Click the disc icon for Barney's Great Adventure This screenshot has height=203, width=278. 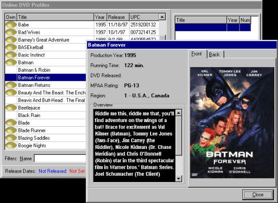11,40
